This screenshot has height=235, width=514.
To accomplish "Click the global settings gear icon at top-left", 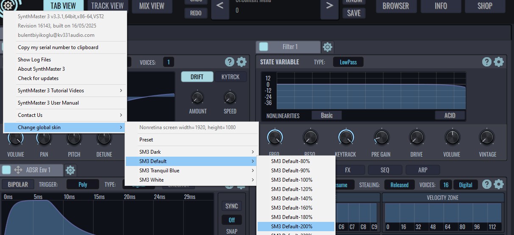I will point(8,5).
